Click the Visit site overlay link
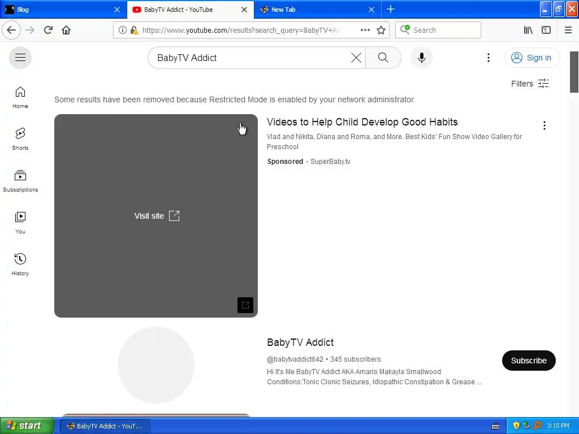Viewport: 579px width, 434px height. tap(157, 216)
